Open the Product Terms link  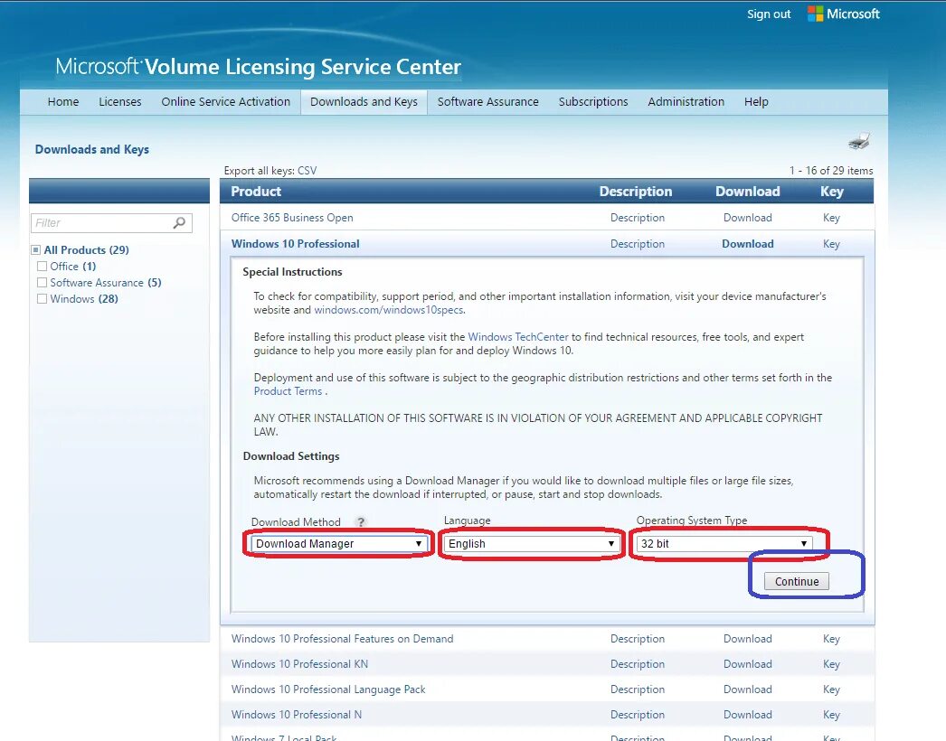coord(289,391)
